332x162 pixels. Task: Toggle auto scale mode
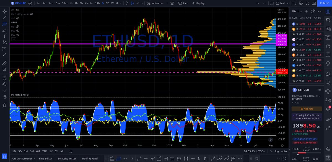(x=284, y=151)
